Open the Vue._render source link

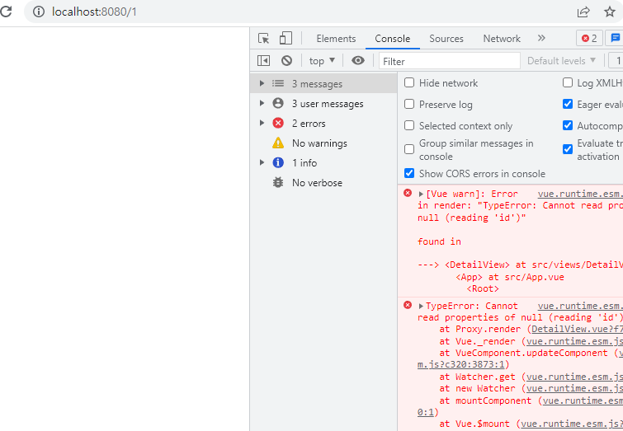[x=574, y=341]
